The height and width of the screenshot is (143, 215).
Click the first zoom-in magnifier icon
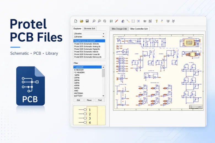click(x=94, y=21)
